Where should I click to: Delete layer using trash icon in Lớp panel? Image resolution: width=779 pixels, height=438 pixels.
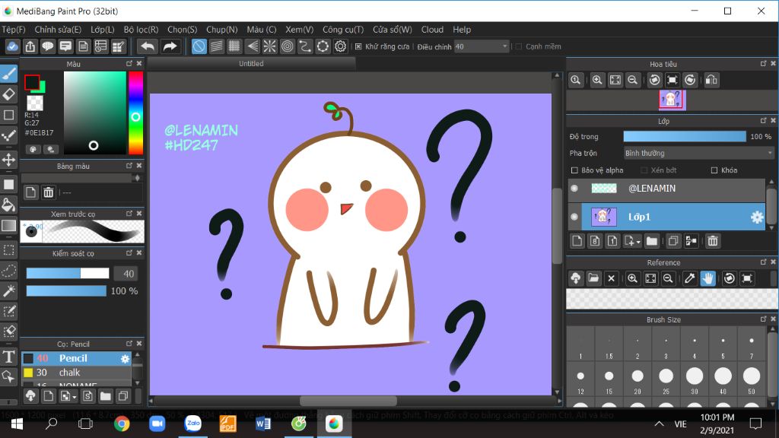[x=713, y=241]
